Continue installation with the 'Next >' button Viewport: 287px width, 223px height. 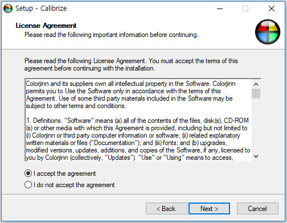pyautogui.click(x=209, y=209)
